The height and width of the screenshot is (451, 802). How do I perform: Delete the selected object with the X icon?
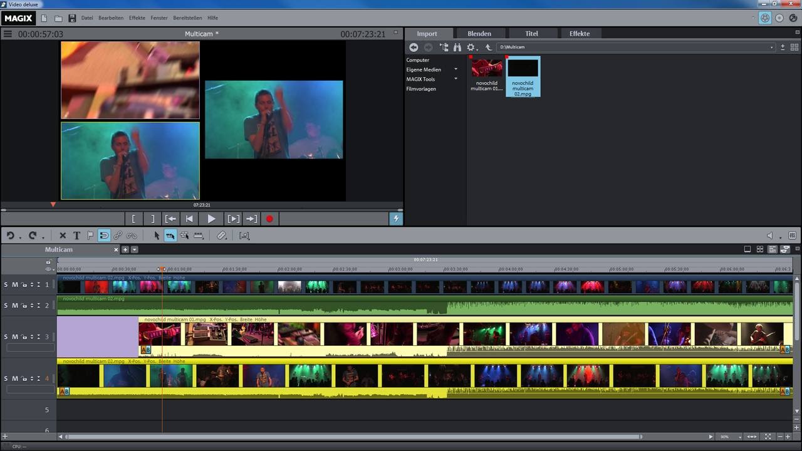click(63, 236)
